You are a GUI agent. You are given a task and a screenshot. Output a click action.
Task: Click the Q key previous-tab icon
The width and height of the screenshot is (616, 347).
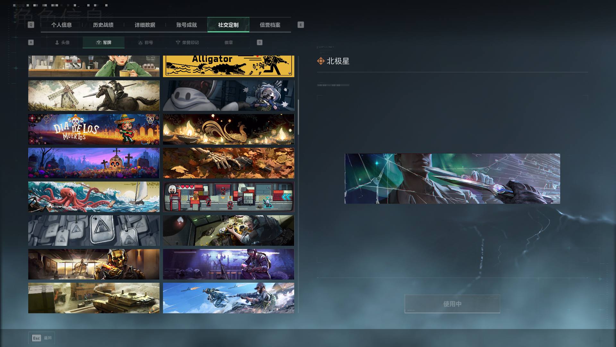tap(31, 25)
